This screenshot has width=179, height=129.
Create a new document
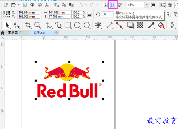click(x=6, y=5)
